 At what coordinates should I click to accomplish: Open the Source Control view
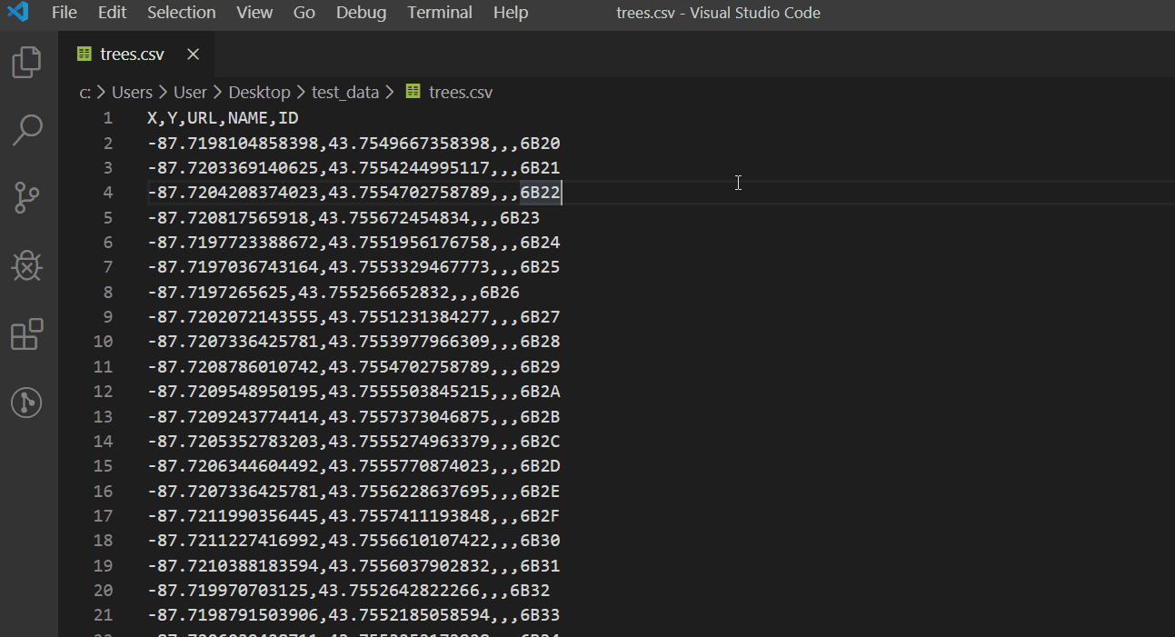pos(26,197)
